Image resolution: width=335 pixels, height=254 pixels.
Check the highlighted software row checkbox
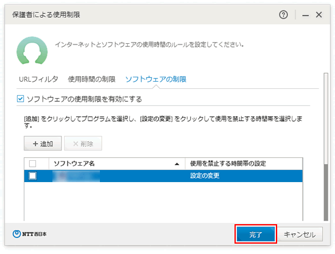(x=33, y=176)
